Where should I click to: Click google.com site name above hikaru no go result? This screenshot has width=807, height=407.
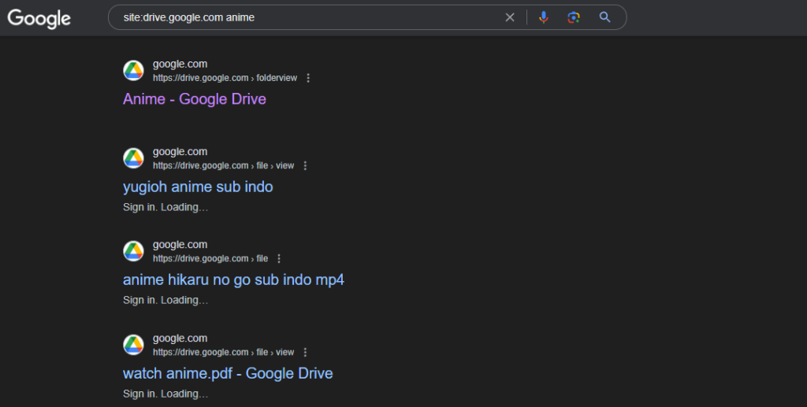tap(180, 245)
